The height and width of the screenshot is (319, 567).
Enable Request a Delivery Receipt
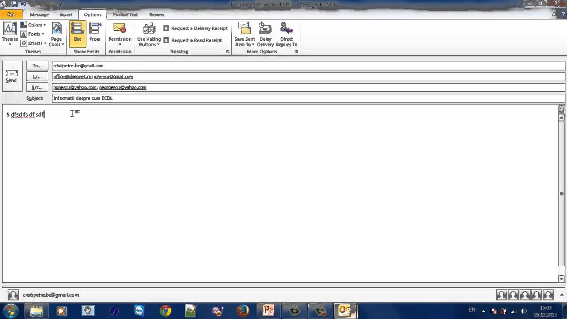point(195,28)
